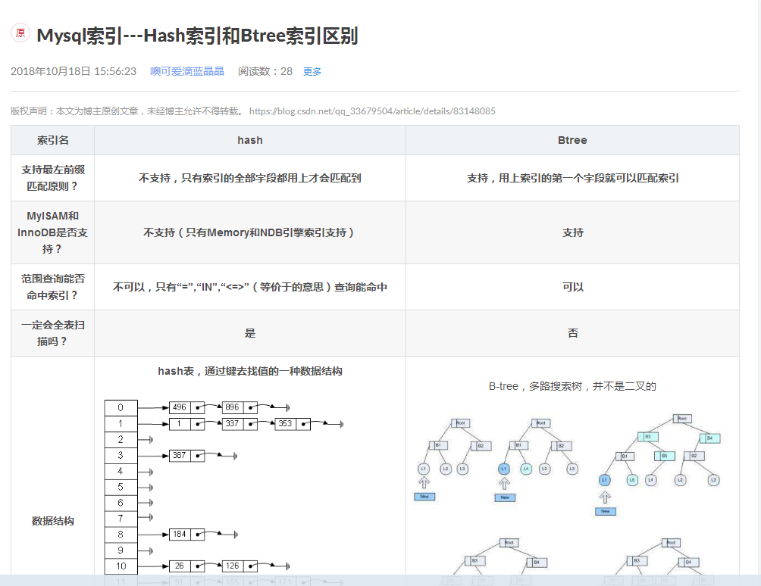Screen dimensions: 761x586
Task: Click the 版权声明 copyright notice text
Action: point(127,111)
